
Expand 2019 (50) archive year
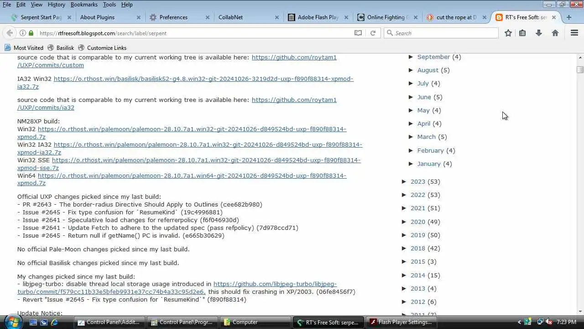(404, 235)
